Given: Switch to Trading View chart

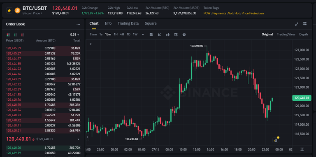Looking at the screenshot, I should pos(286,35).
